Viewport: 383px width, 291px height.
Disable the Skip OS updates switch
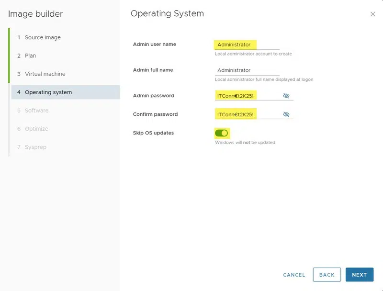pyautogui.click(x=221, y=133)
